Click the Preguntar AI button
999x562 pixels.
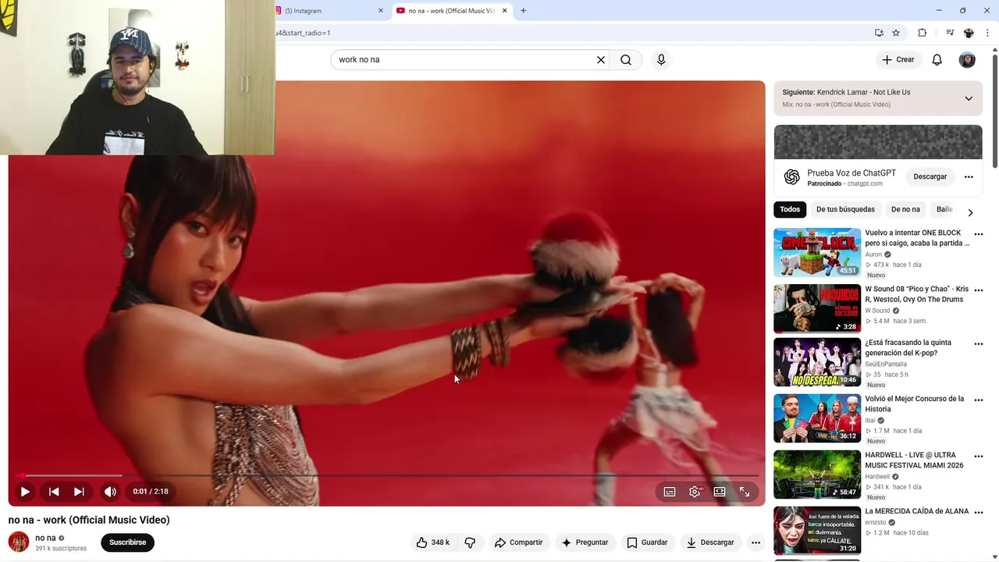click(x=585, y=542)
